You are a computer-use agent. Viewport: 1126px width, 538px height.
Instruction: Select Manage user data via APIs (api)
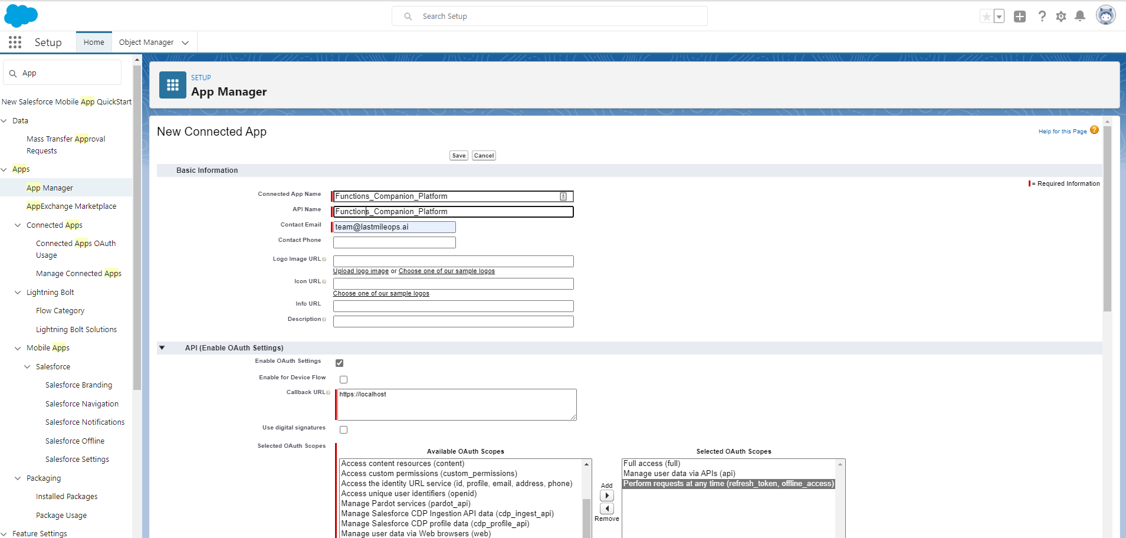(679, 474)
